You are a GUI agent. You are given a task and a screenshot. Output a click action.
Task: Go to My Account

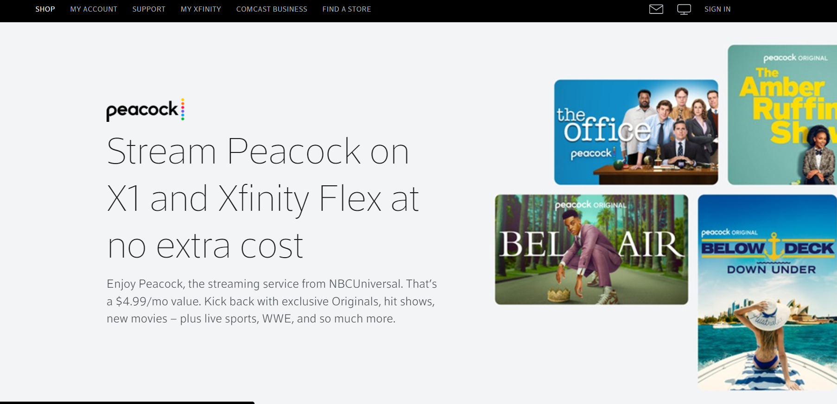[94, 9]
